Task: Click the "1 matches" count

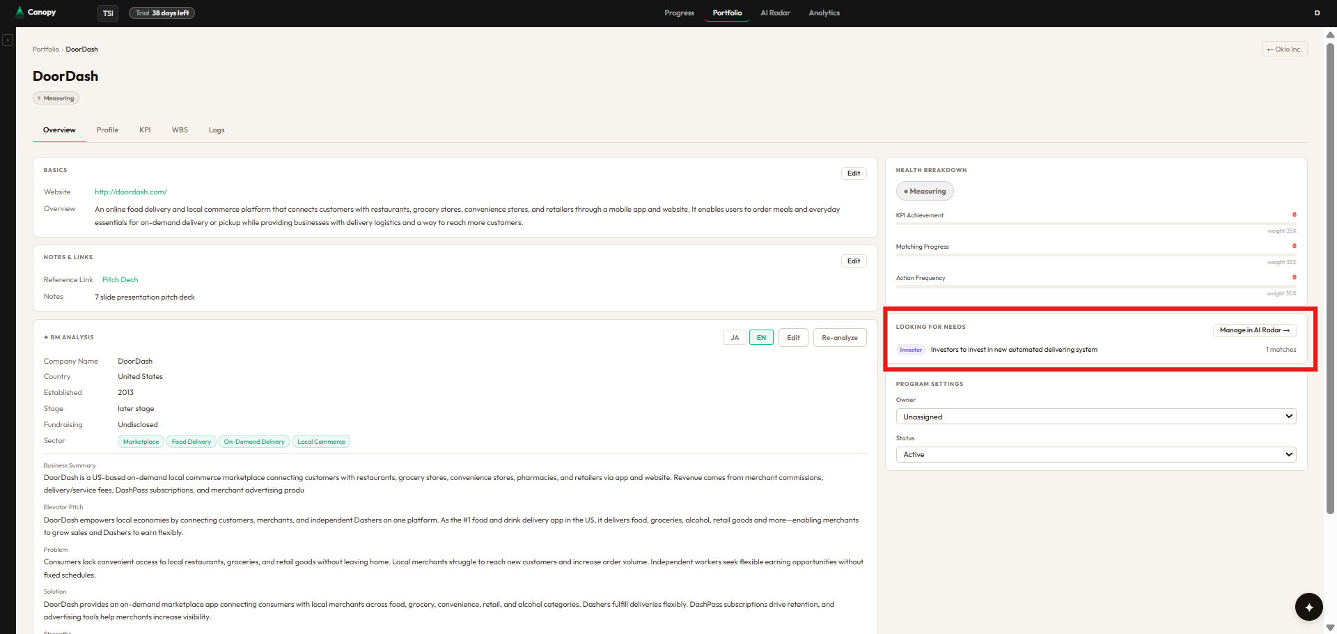Action: [1281, 350]
